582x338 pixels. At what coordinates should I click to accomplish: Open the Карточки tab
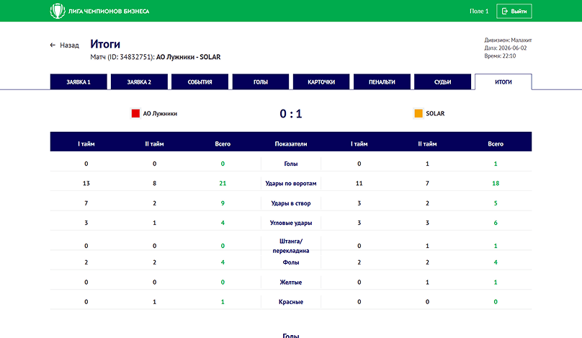point(321,82)
